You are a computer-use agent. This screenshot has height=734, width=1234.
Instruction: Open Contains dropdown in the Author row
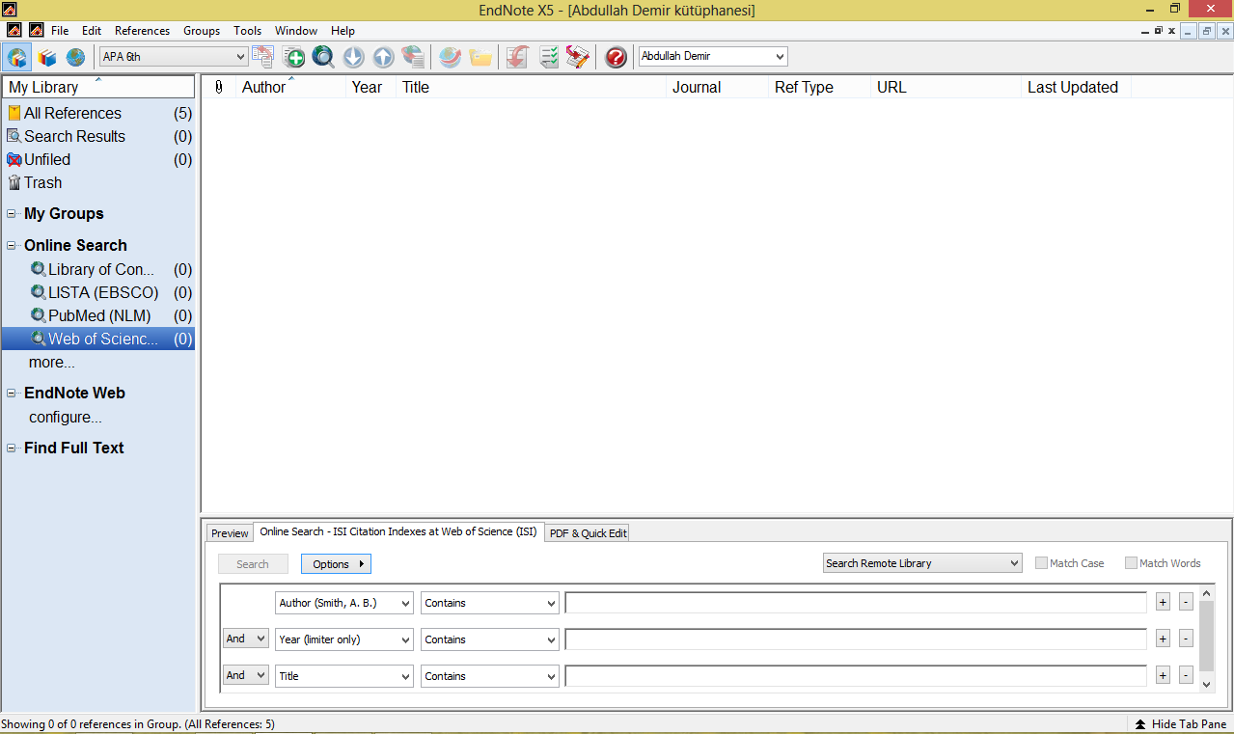(490, 603)
